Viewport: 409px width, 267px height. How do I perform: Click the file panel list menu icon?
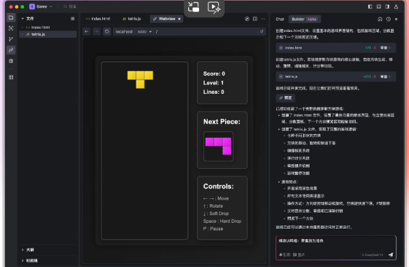click(72, 18)
